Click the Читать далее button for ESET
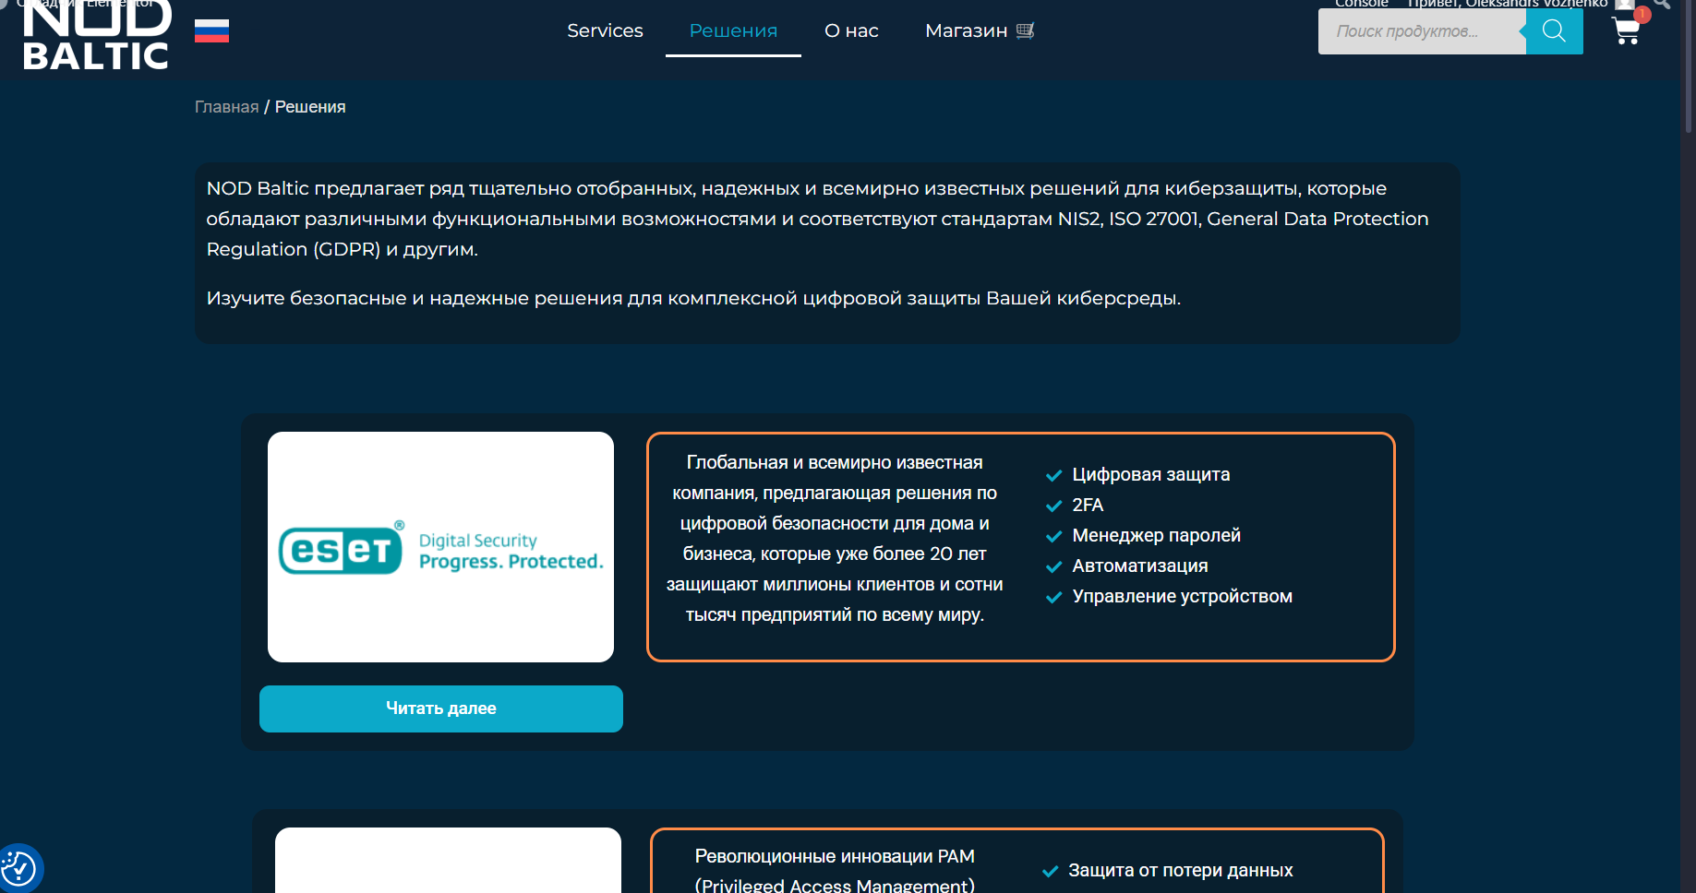 coord(441,708)
